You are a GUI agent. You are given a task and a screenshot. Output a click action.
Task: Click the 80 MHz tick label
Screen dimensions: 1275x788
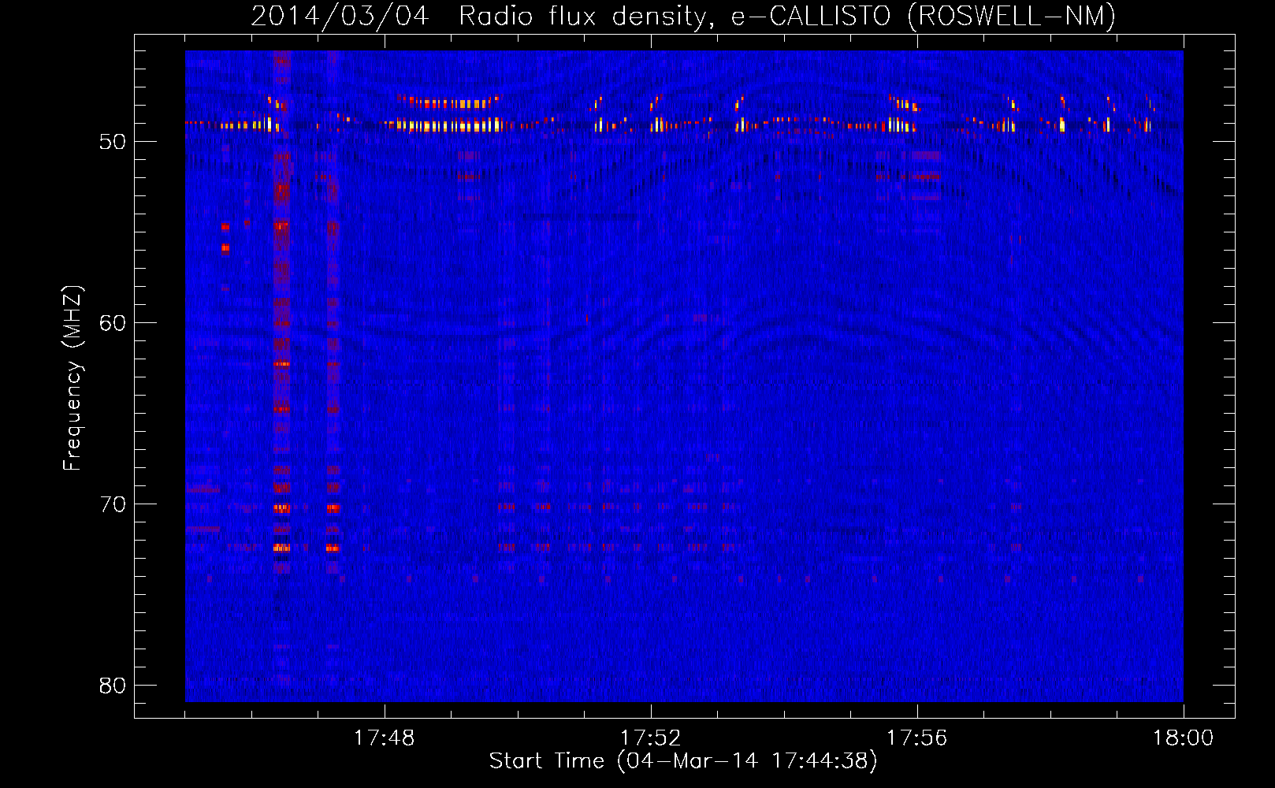point(113,686)
